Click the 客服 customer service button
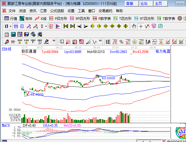The width and height of the screenshot is (186, 142). point(131,4)
